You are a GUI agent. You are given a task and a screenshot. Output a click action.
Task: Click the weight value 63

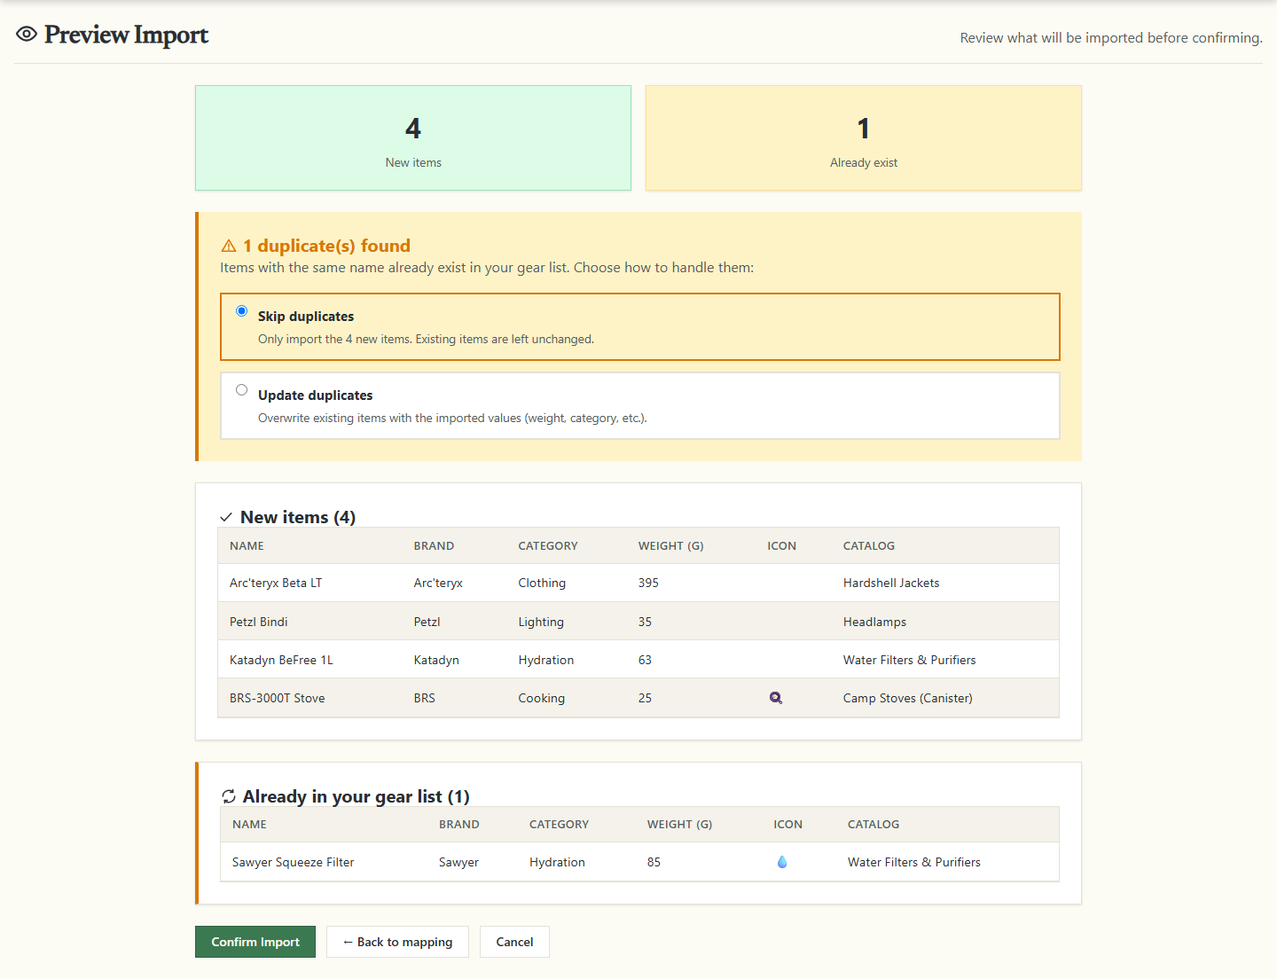click(645, 660)
